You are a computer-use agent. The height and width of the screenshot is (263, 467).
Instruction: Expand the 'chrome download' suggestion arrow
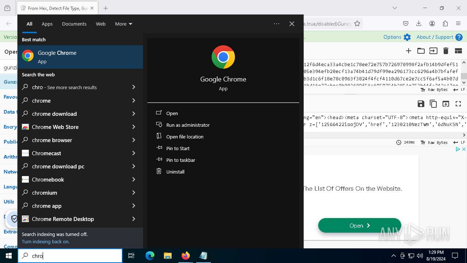pos(134,113)
